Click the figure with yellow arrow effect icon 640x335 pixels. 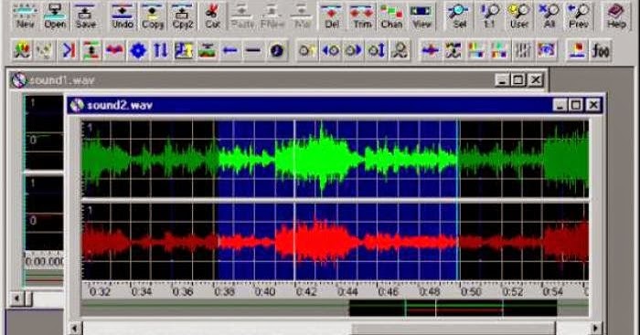click(184, 50)
